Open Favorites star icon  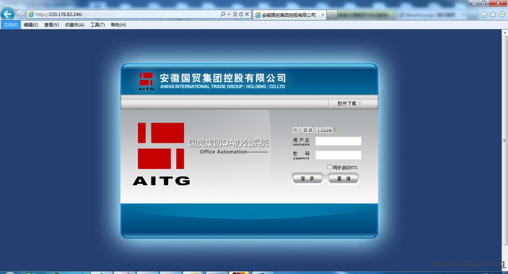493,14
